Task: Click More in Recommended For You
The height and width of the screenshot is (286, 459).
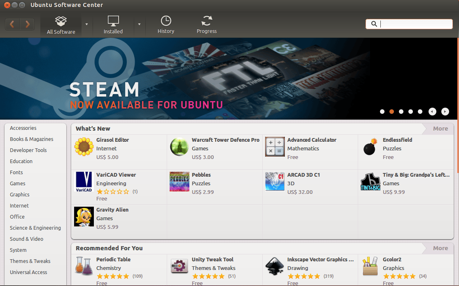Action: (440, 248)
